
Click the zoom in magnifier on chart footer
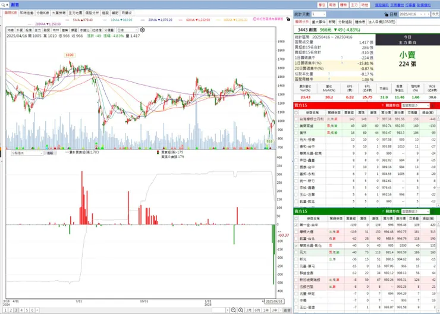pos(241,310)
